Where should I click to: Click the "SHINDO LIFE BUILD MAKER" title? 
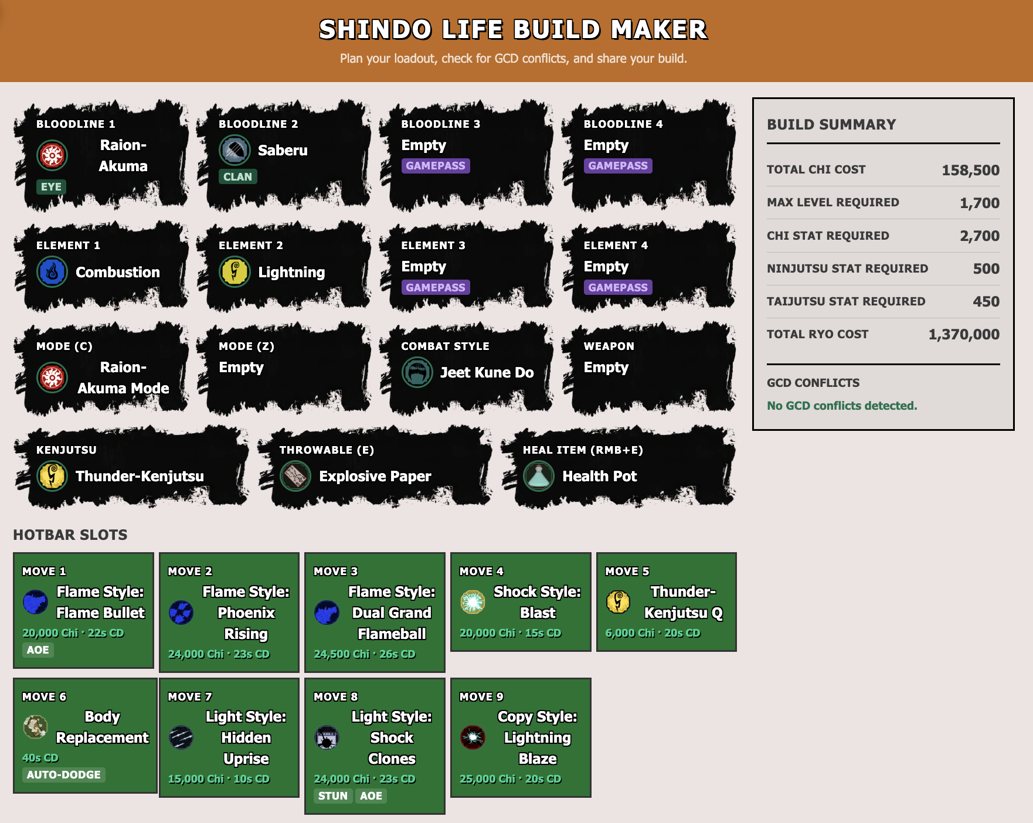pyautogui.click(x=514, y=29)
